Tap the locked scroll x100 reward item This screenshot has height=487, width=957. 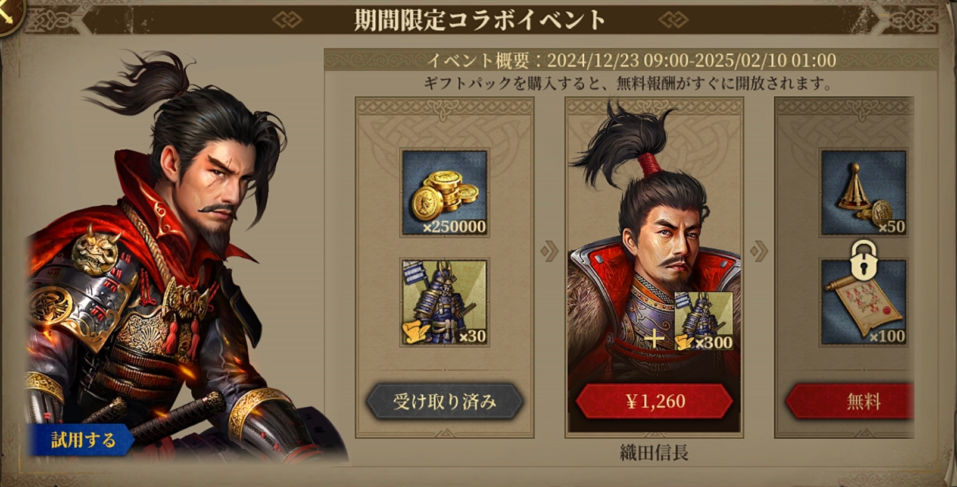pos(864,303)
